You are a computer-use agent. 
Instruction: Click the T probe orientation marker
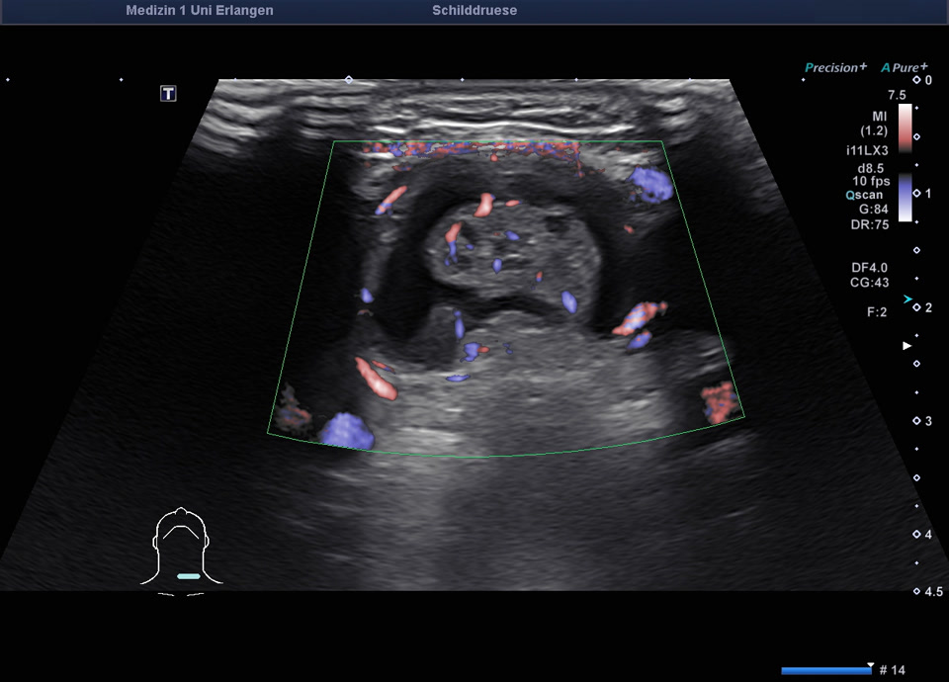pyautogui.click(x=169, y=94)
